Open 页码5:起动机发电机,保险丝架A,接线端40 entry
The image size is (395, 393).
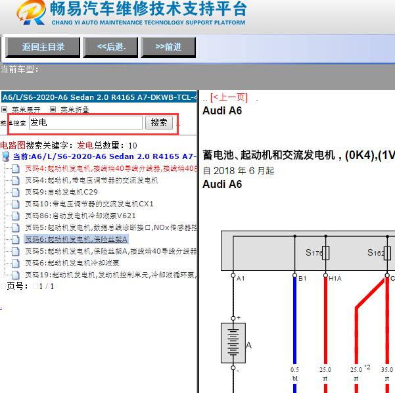click(x=110, y=251)
